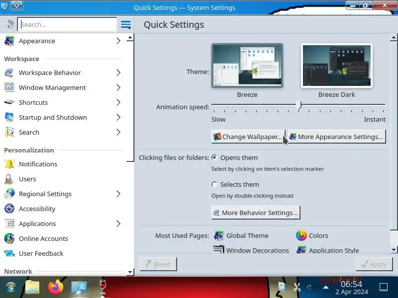Select the Breeze theme thumbnail
398x298 pixels.
coord(247,66)
